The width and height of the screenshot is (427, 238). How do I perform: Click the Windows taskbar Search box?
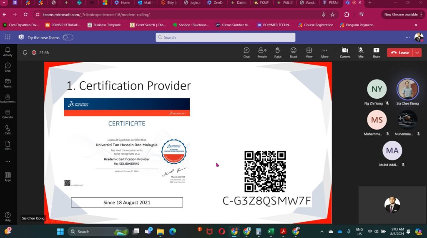[98, 231]
